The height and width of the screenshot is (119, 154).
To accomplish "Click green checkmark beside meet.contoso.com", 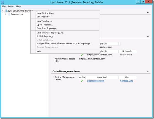I will click(x=82, y=55).
